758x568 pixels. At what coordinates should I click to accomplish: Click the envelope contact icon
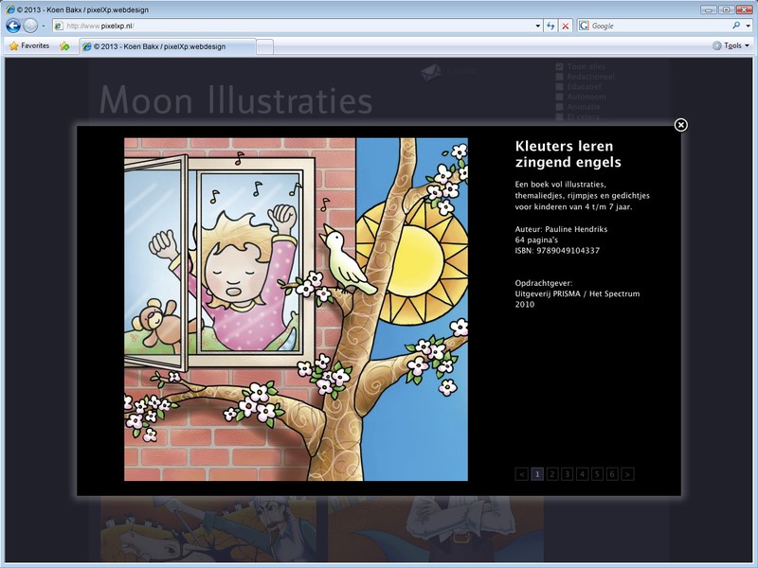click(x=431, y=71)
